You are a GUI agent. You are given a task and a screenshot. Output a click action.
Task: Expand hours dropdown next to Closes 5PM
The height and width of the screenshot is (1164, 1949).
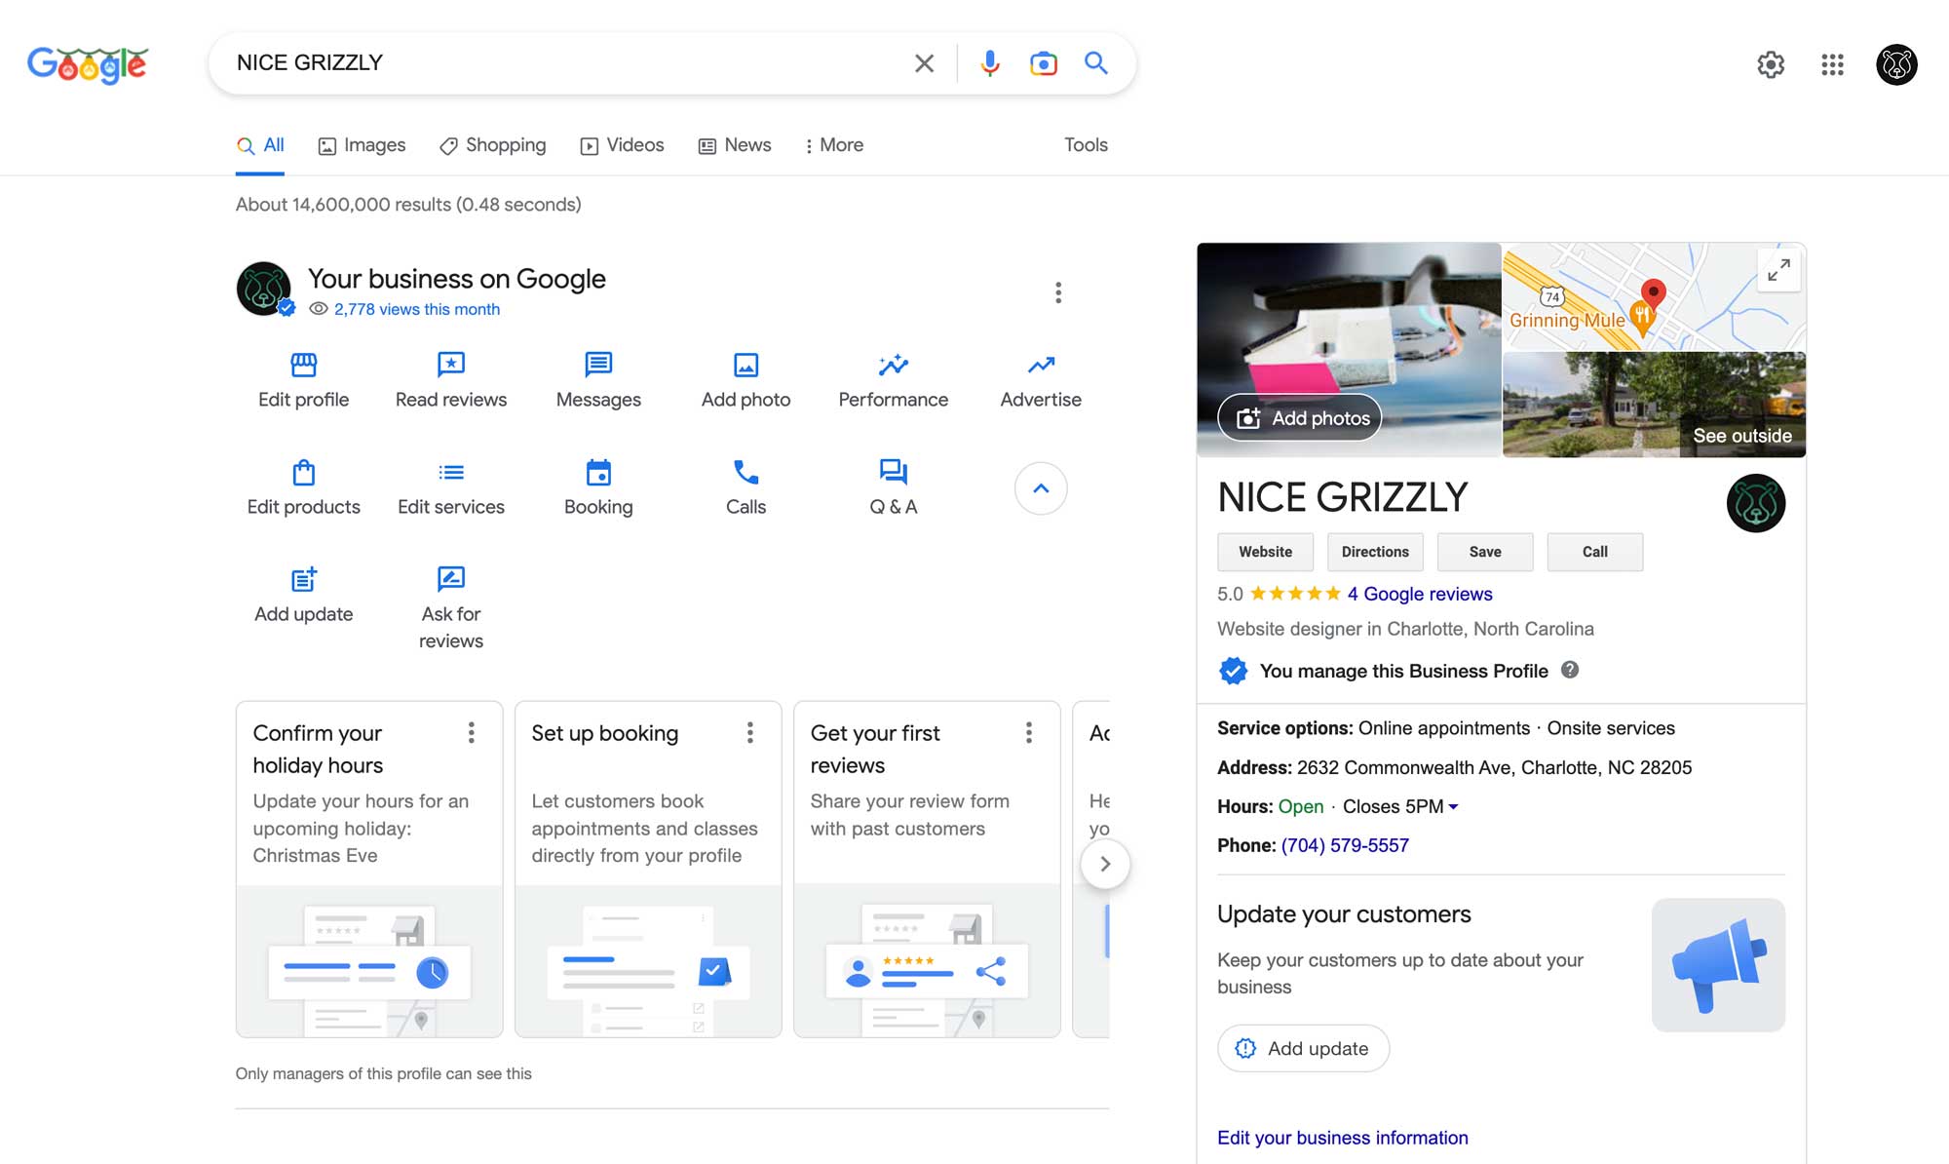tap(1453, 807)
